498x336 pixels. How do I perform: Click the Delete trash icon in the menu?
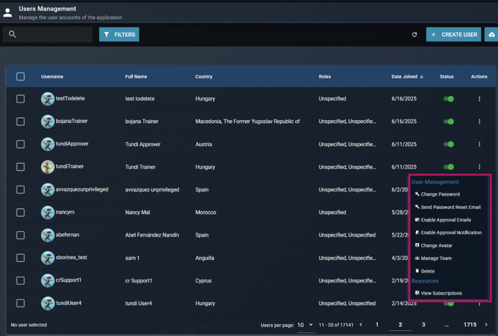pos(417,271)
